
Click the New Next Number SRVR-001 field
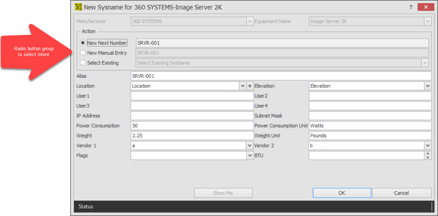tap(282, 43)
